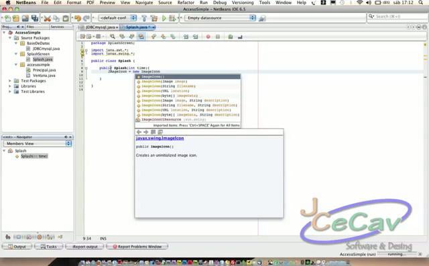
Task: Select ImageIcon(String filename) completion item
Action: point(188,86)
